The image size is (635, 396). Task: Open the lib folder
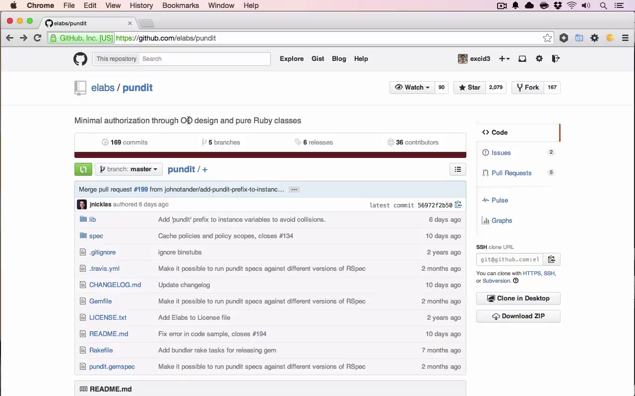pos(92,219)
